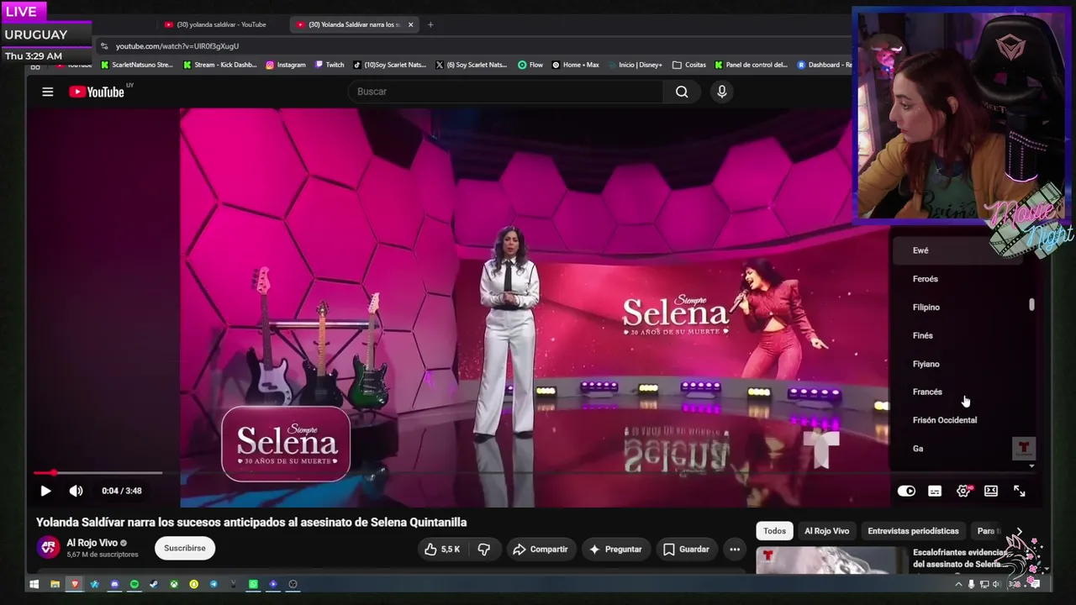Play the video
The width and height of the screenshot is (1076, 605).
tap(45, 491)
